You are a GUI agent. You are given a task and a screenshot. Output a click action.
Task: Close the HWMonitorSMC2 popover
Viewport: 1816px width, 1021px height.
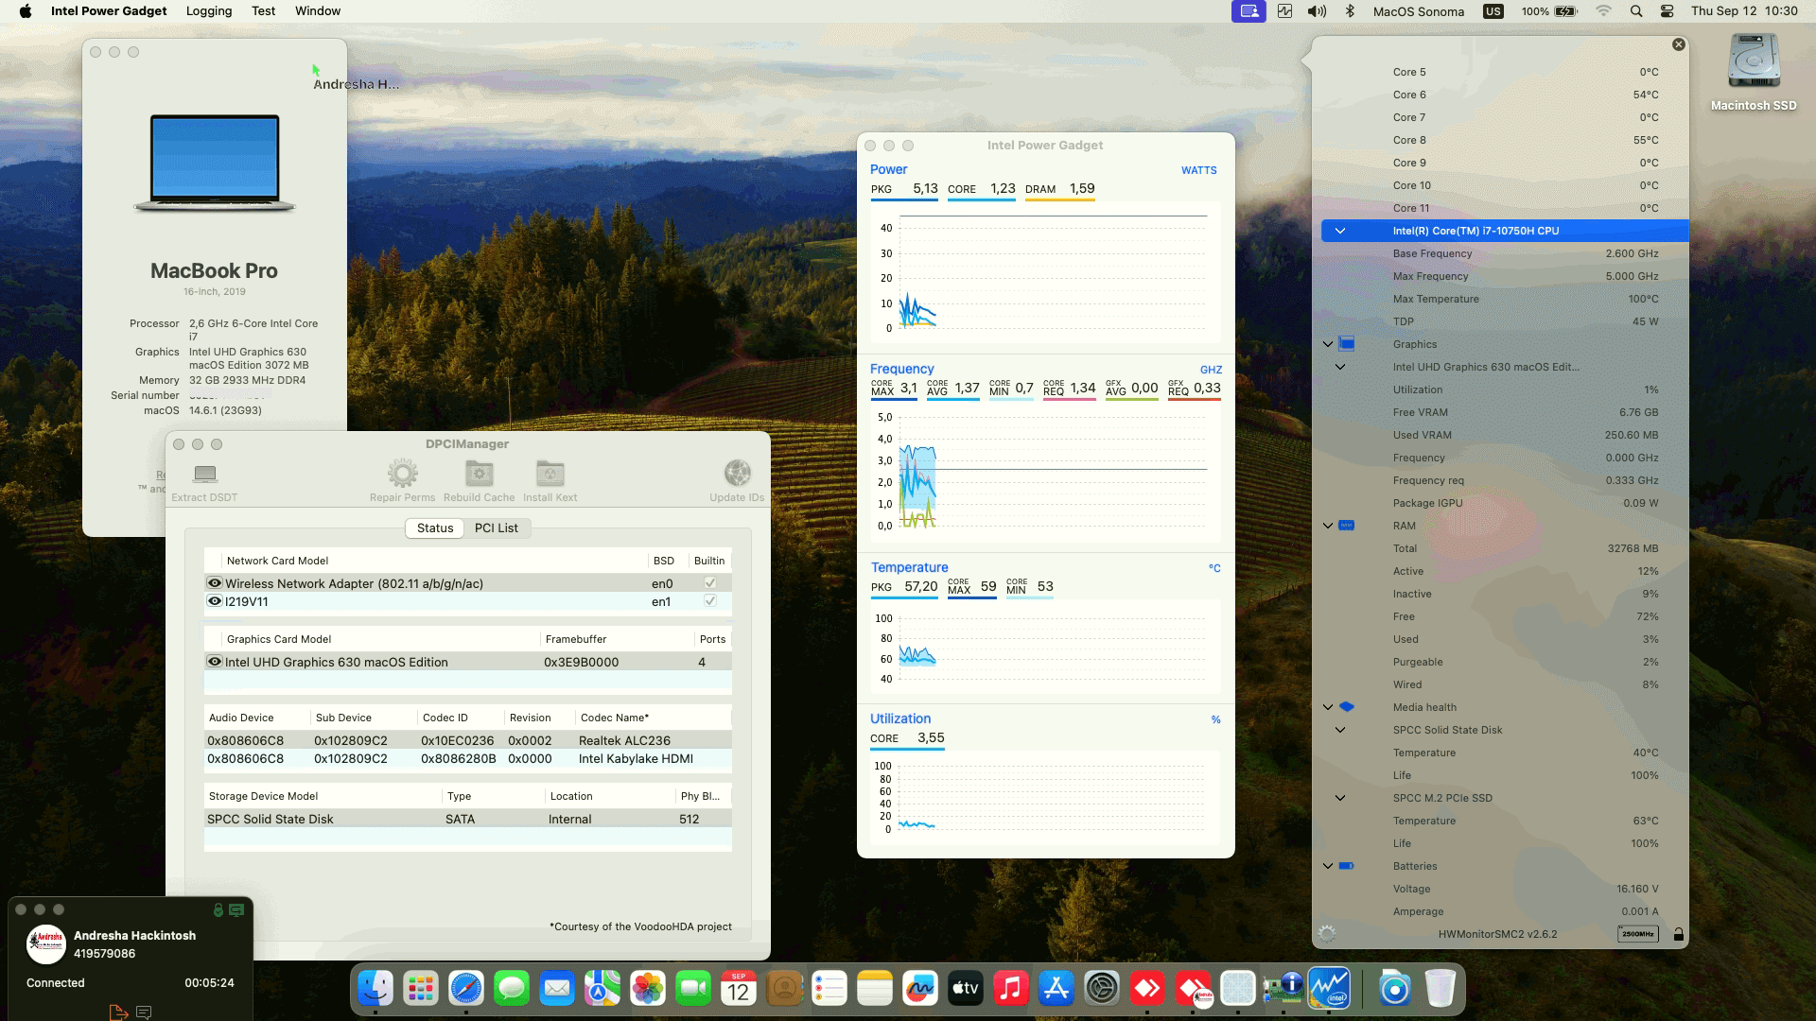pos(1679,44)
